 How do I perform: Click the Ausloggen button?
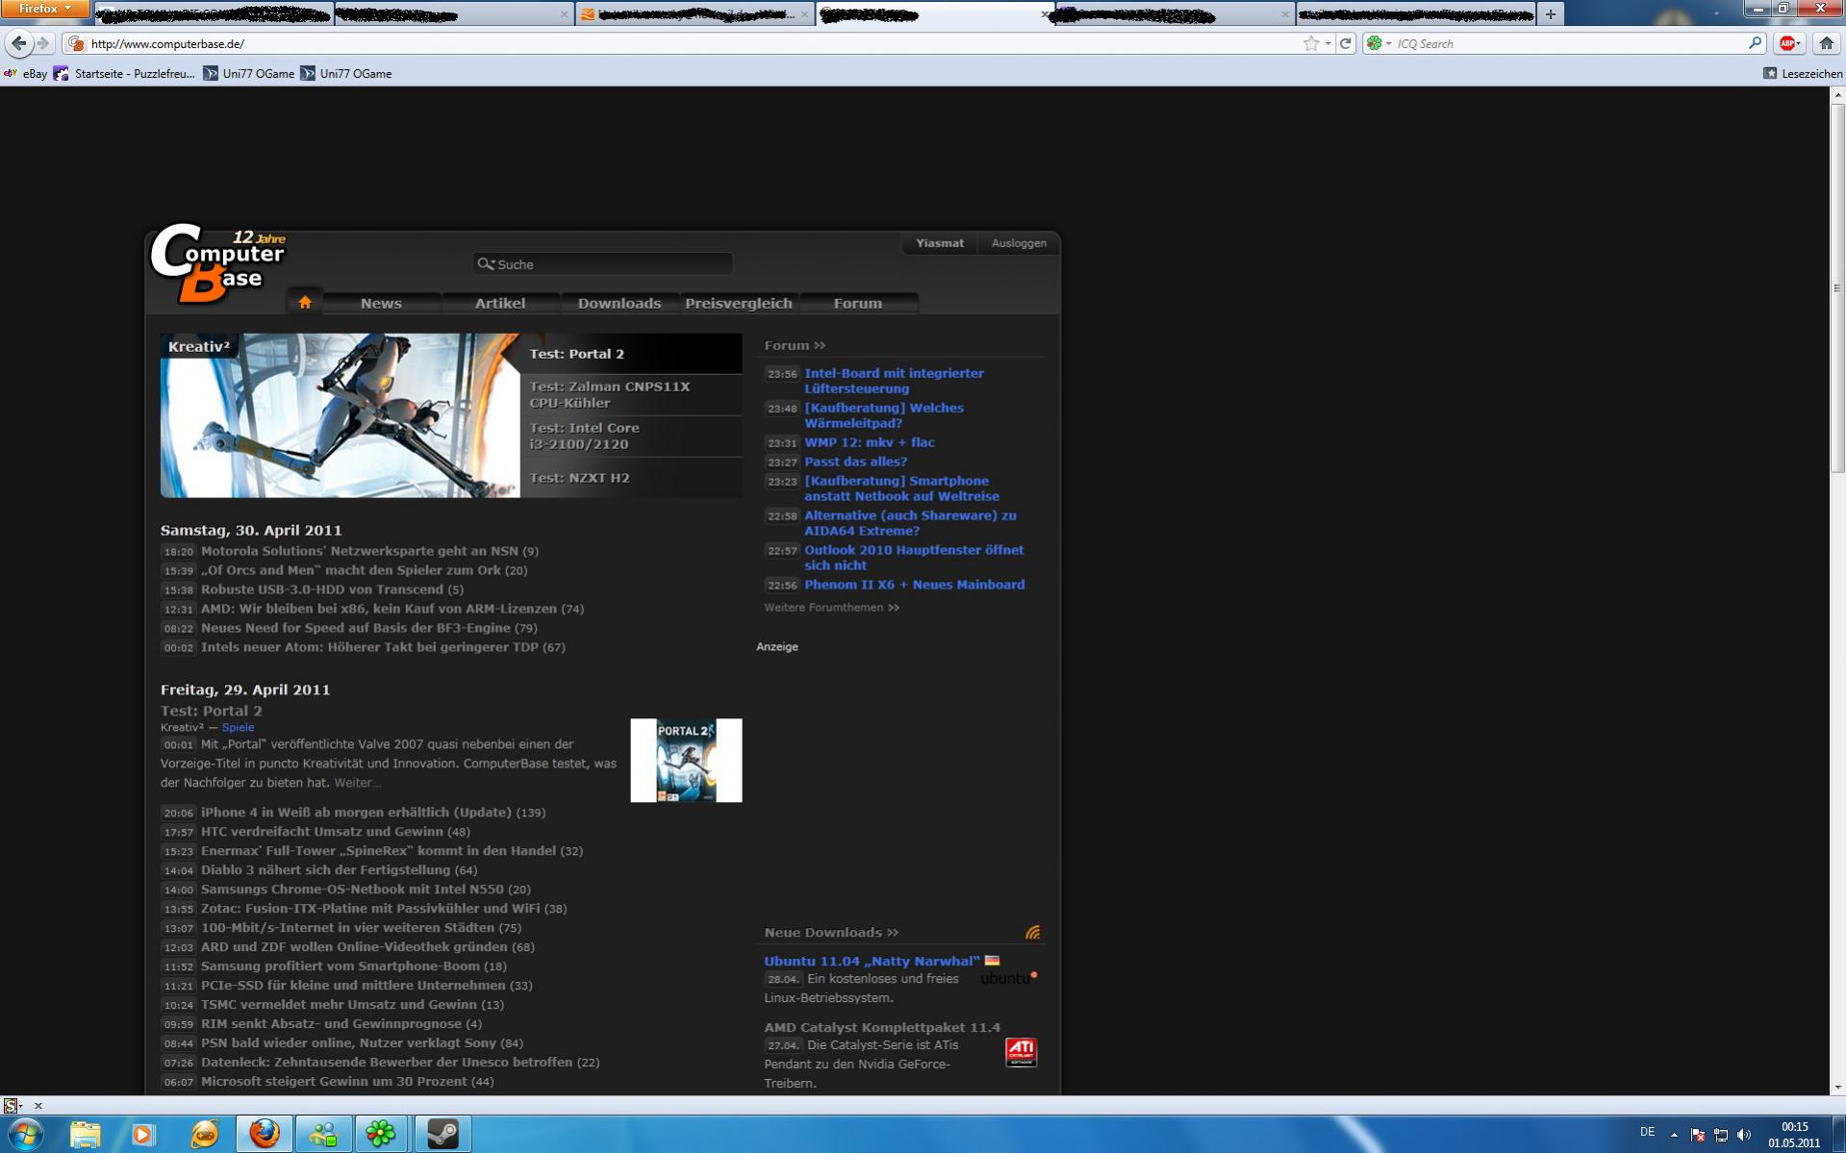(x=1019, y=243)
